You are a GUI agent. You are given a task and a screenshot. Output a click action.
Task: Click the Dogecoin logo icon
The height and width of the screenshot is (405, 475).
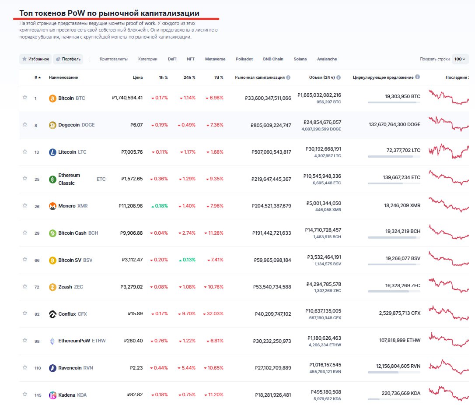click(52, 125)
